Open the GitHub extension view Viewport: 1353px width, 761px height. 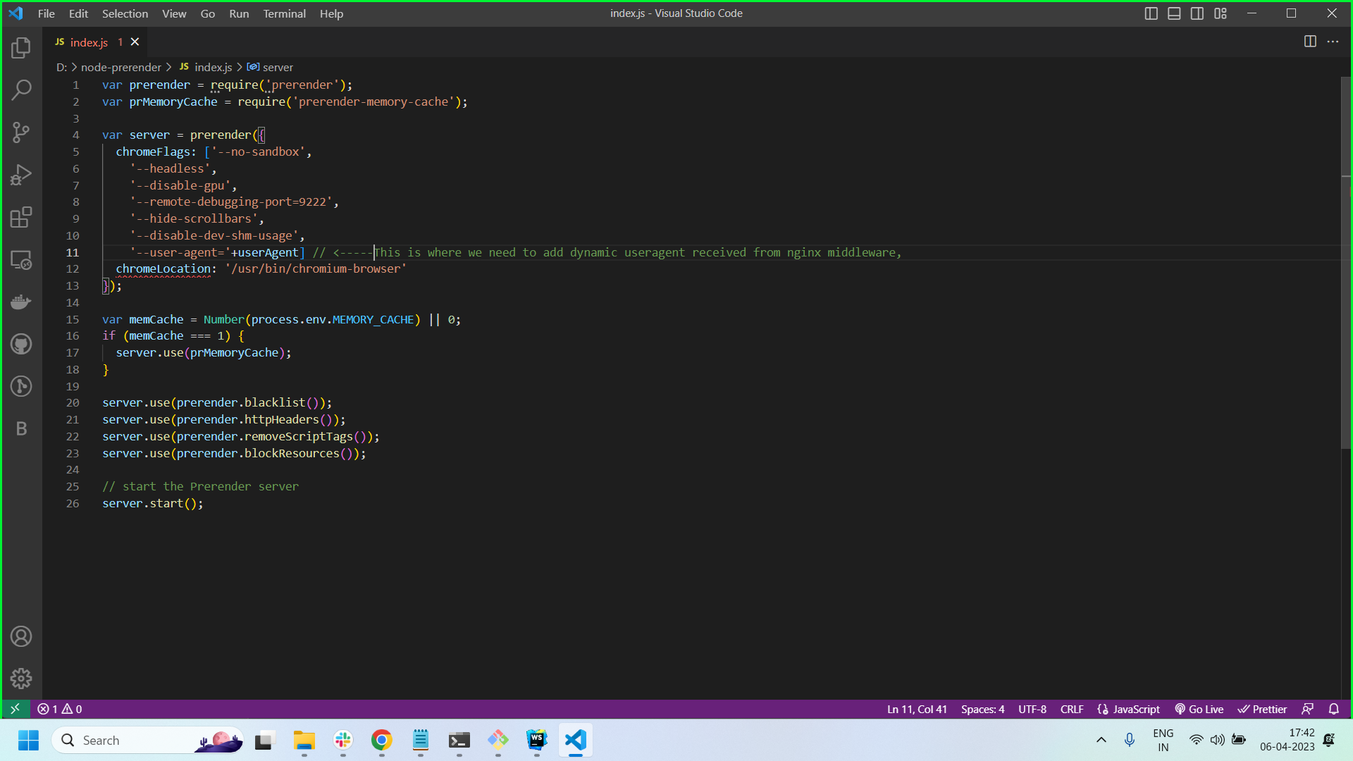(21, 344)
